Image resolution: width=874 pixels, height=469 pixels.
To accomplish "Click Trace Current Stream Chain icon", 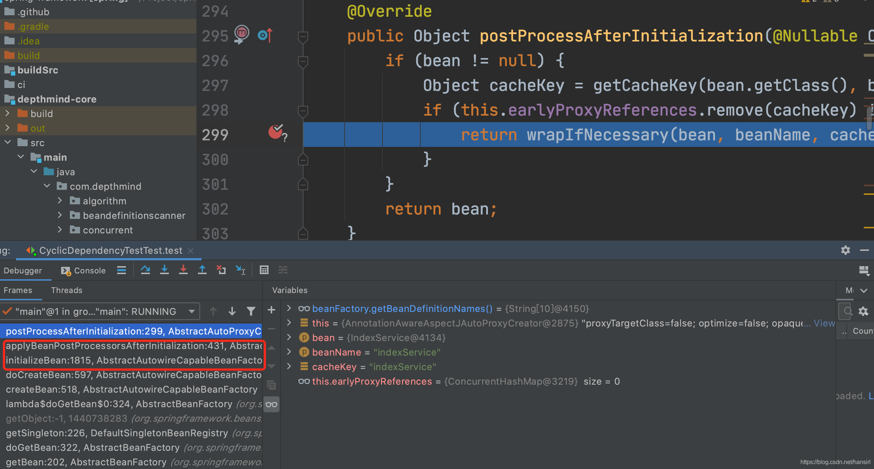I will [283, 270].
